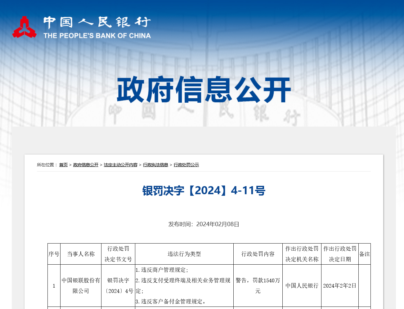Click the 序号 table column header
The height and width of the screenshot is (309, 404).
click(x=54, y=254)
